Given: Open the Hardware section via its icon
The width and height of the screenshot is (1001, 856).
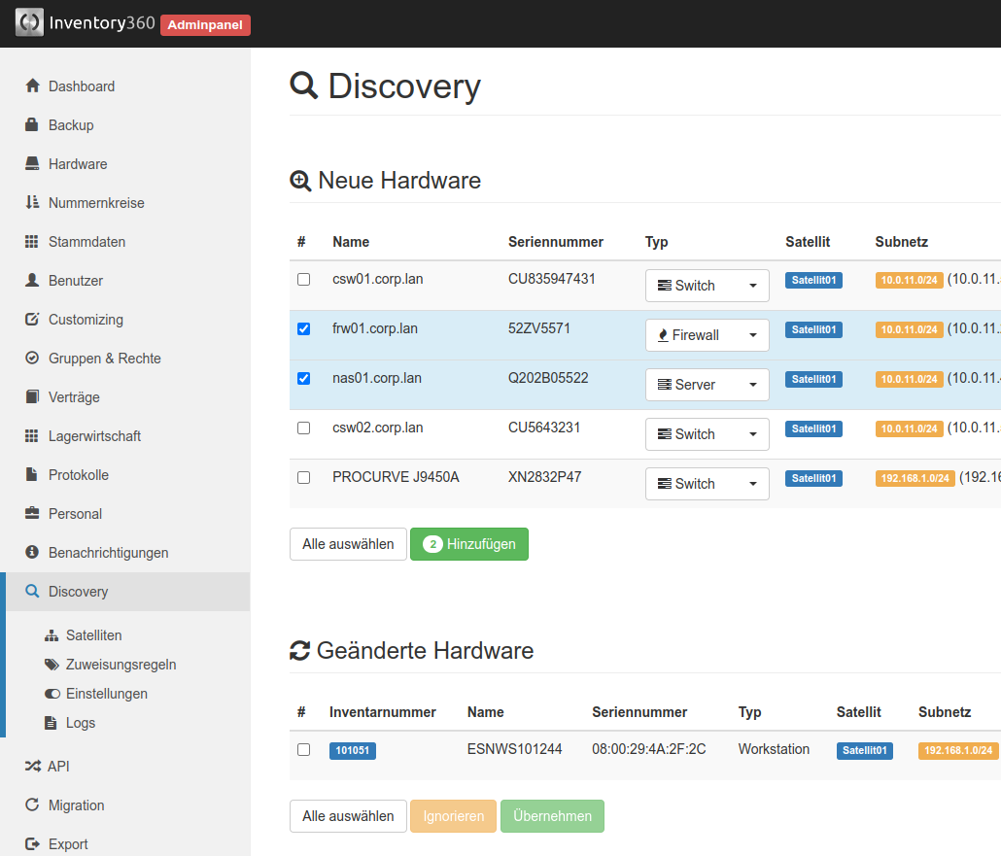Looking at the screenshot, I should point(32,163).
